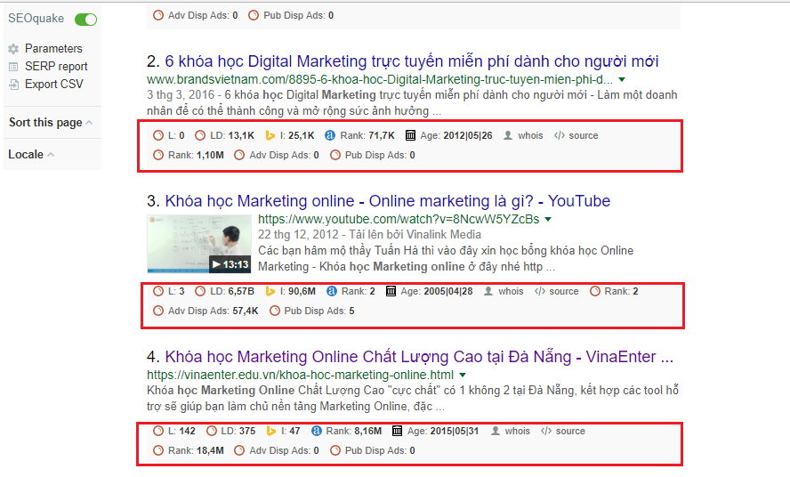Open whois for brandsvietnam result
This screenshot has width=790, height=477.
click(x=523, y=135)
